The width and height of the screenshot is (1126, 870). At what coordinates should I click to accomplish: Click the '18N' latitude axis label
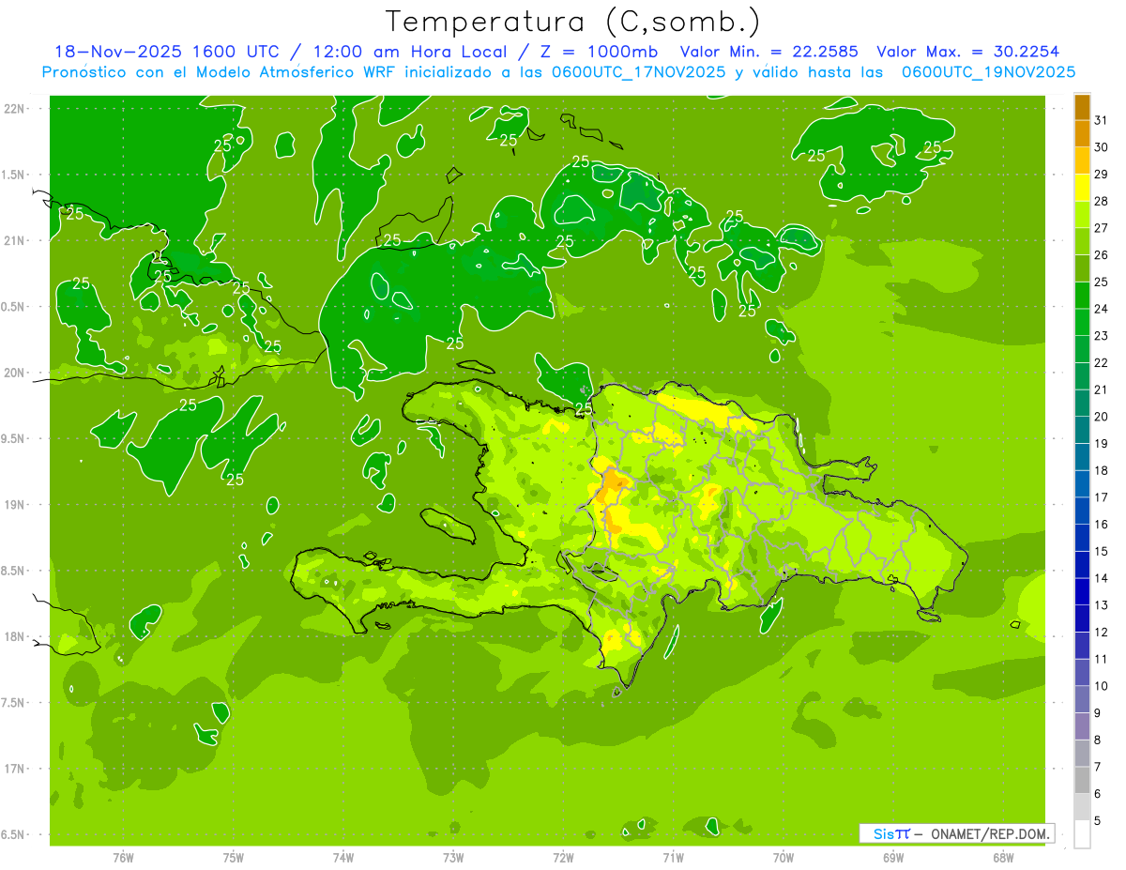pyautogui.click(x=14, y=637)
